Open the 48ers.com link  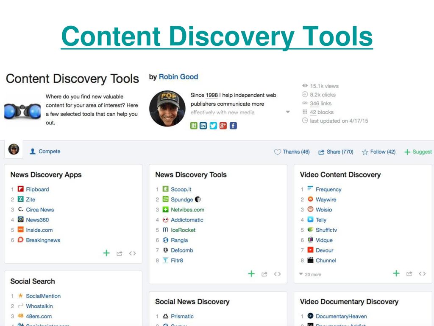39,316
